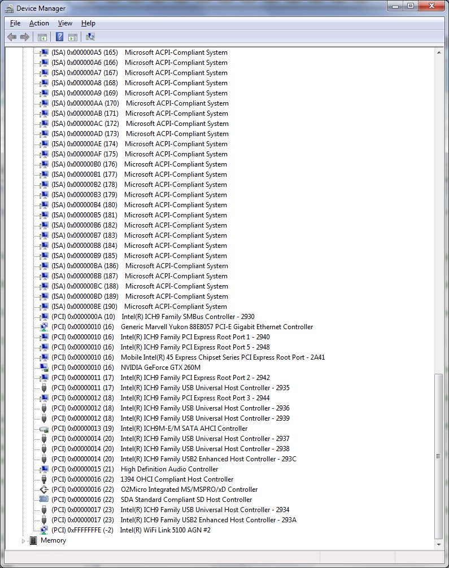Select ISA 0x000000BB (187) entry
The height and width of the screenshot is (568, 449).
[140, 276]
